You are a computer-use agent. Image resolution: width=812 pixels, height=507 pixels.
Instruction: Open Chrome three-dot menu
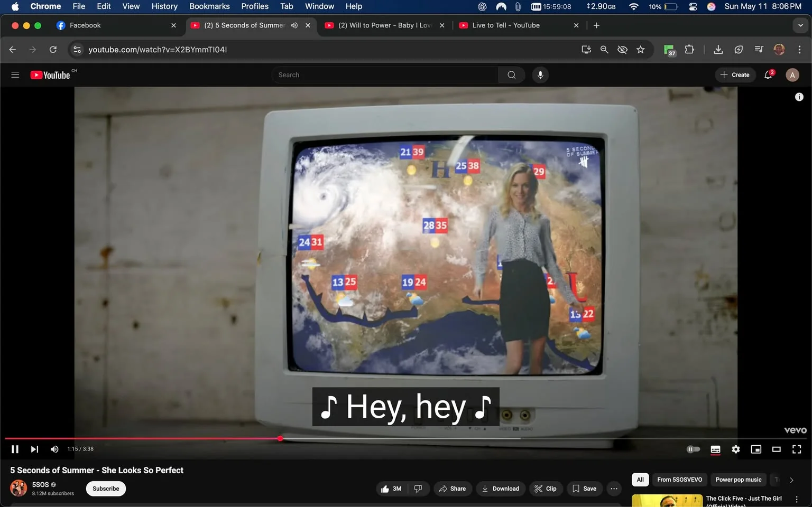tap(799, 50)
